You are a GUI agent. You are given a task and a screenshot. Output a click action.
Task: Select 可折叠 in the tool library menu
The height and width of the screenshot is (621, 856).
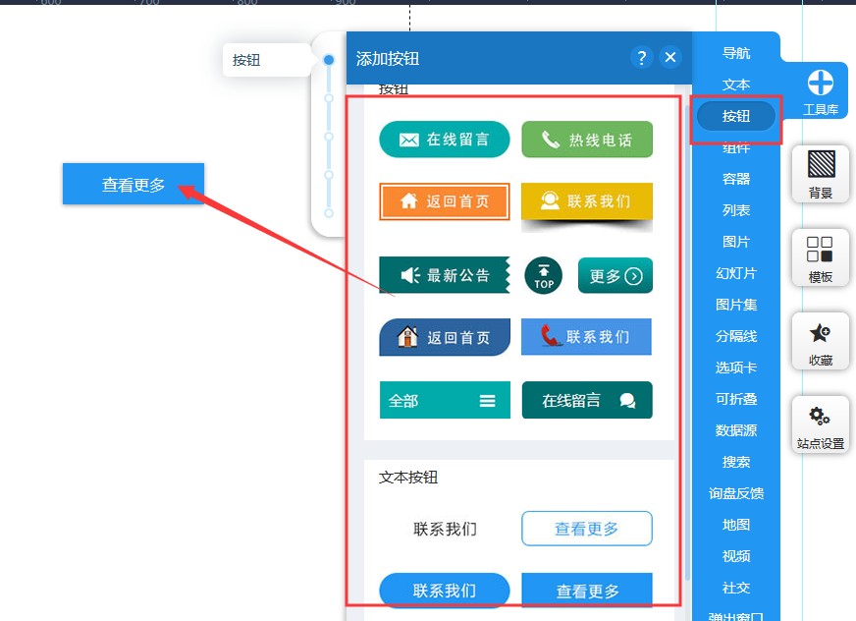coord(736,399)
